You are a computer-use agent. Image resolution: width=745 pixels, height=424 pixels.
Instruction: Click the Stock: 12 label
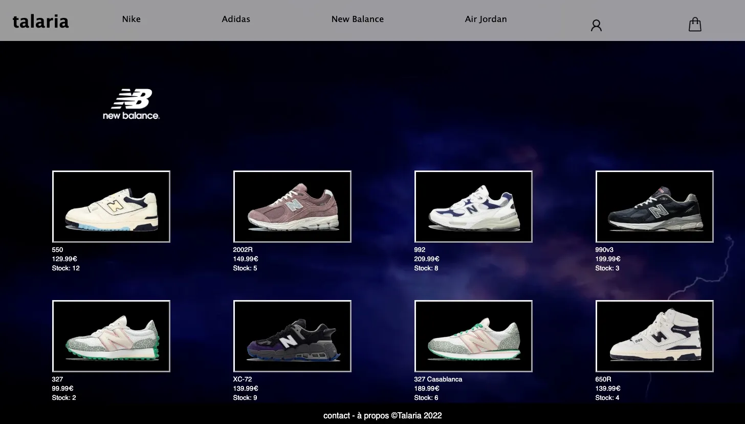(65, 268)
